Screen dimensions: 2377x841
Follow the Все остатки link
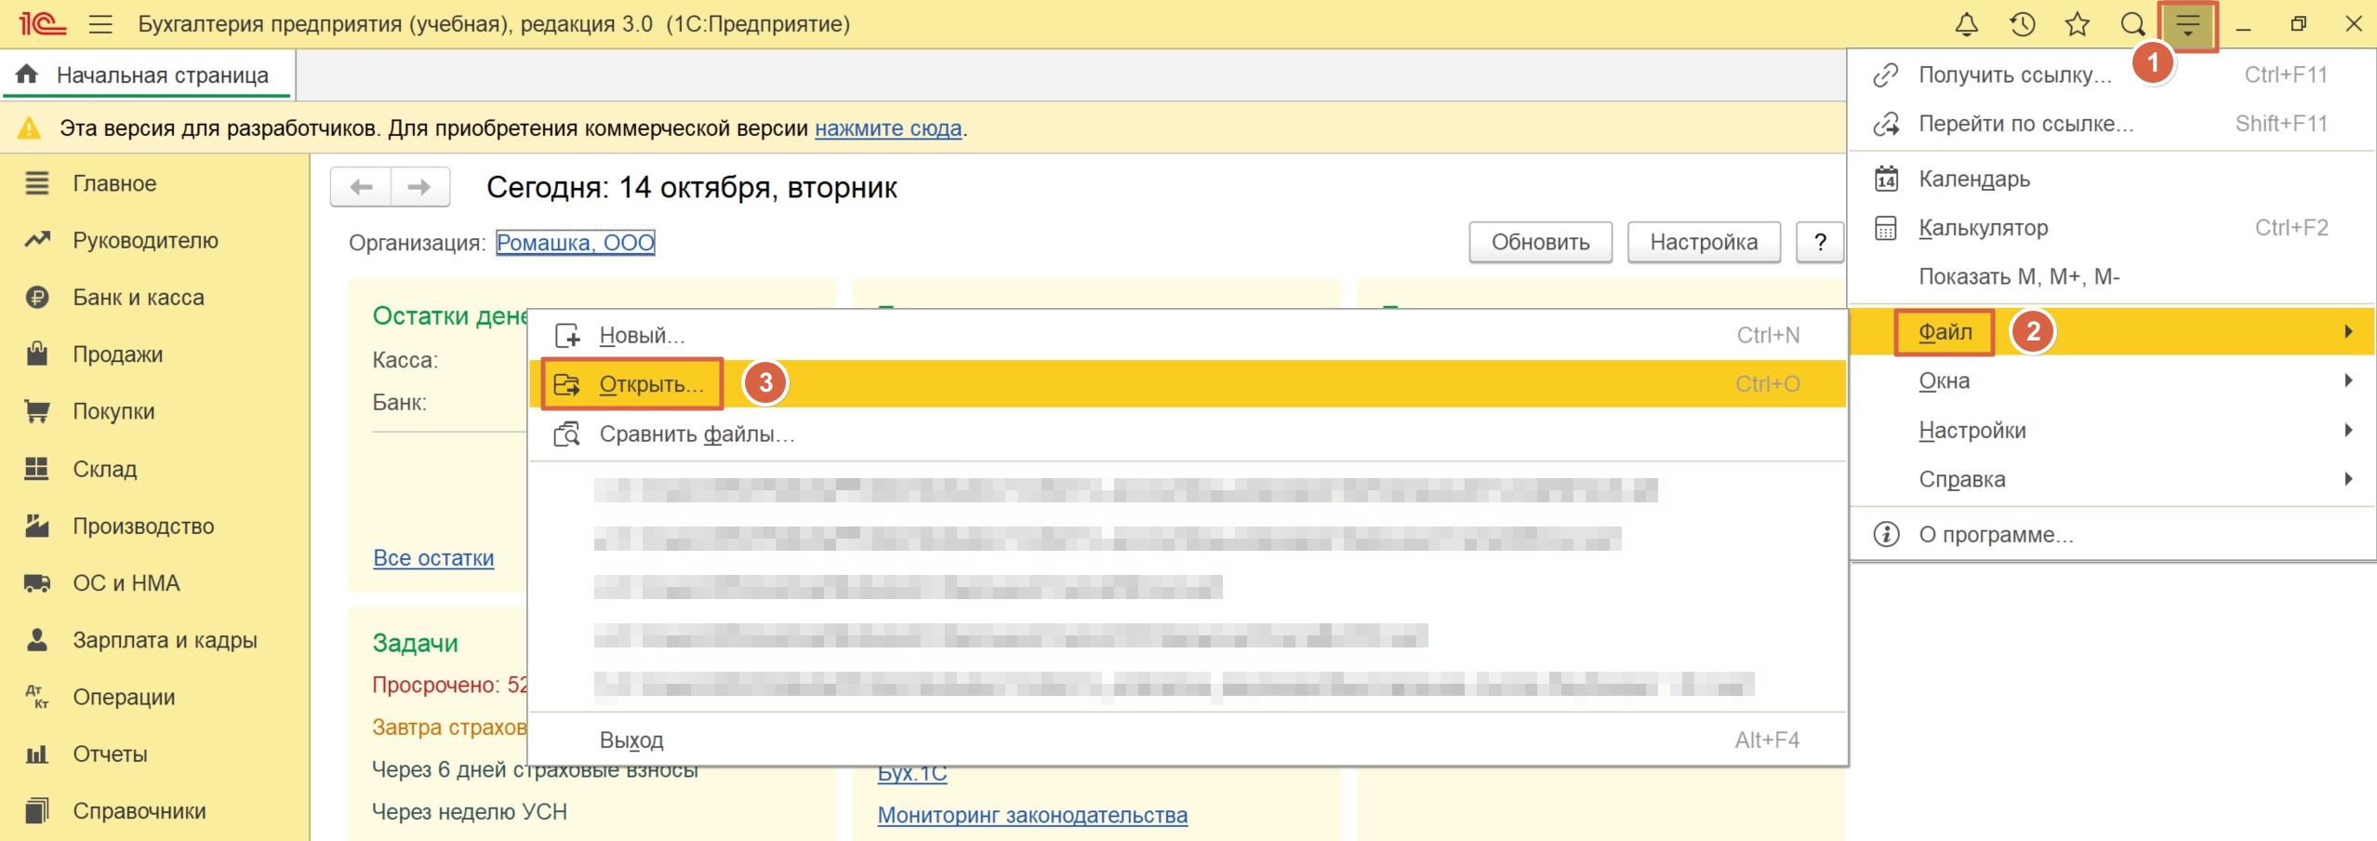(433, 558)
